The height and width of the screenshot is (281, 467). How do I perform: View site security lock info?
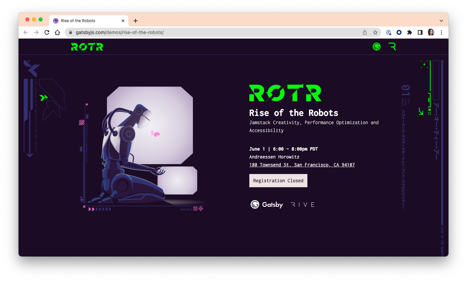coord(71,32)
